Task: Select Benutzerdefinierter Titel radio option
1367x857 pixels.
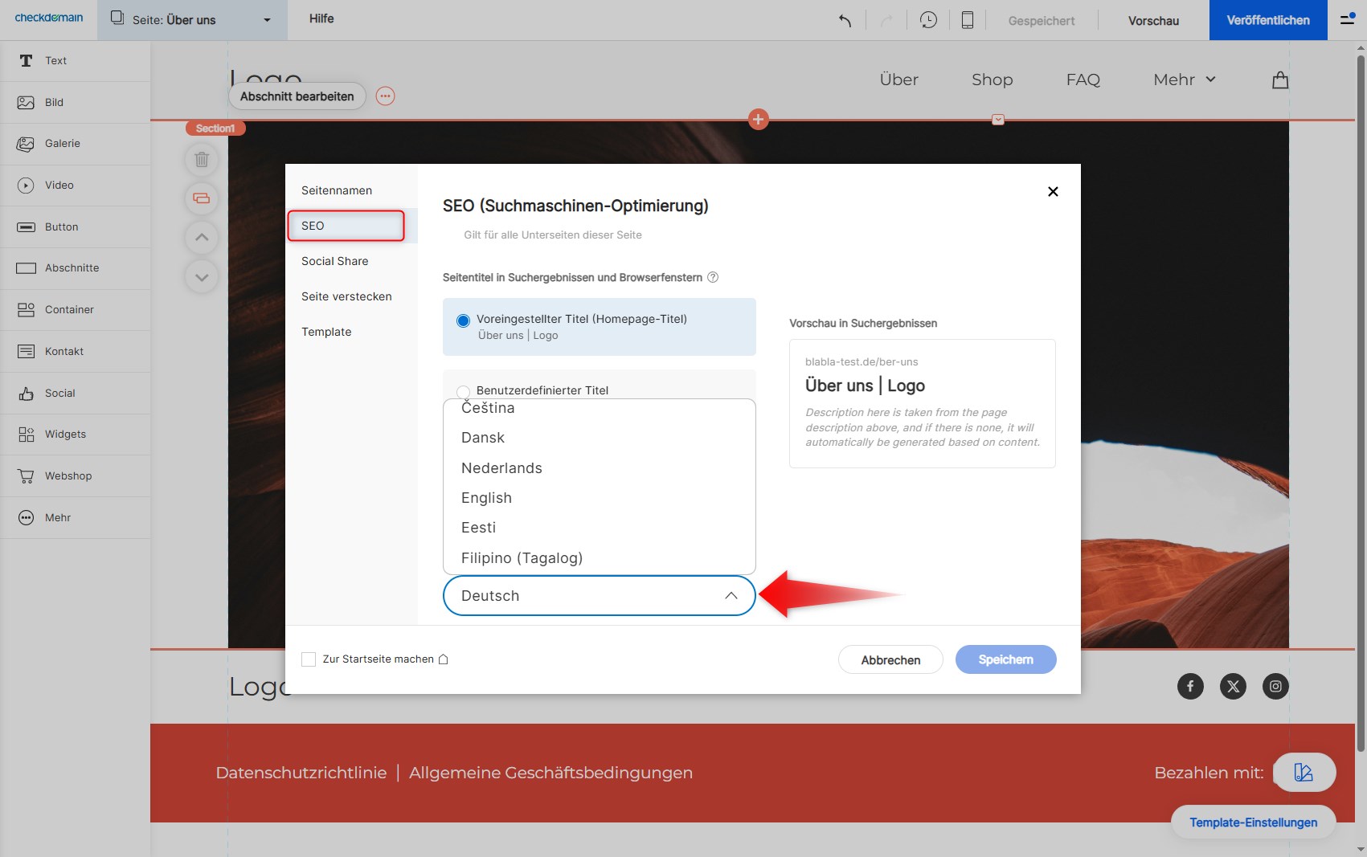Action: (x=463, y=391)
